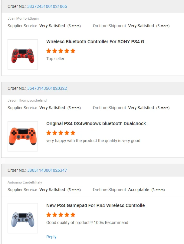Click the red camo controller thumbnail
This screenshot has height=244, width=184.
click(23, 54)
